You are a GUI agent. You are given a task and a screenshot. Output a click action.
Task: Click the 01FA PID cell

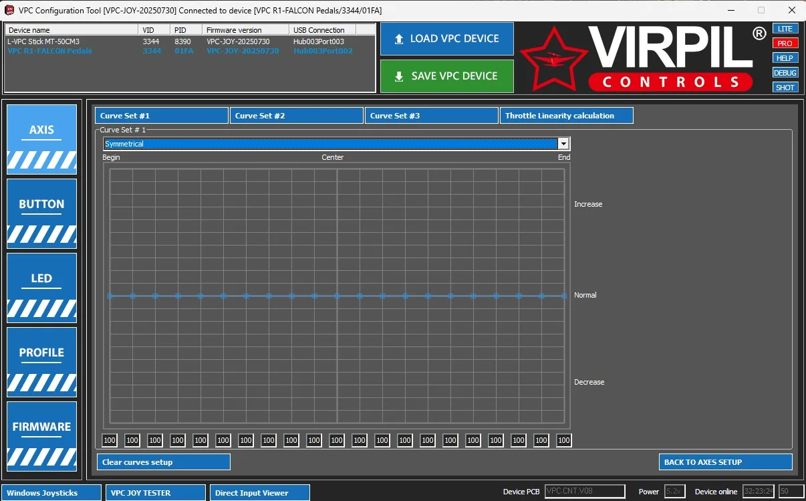[x=184, y=51]
